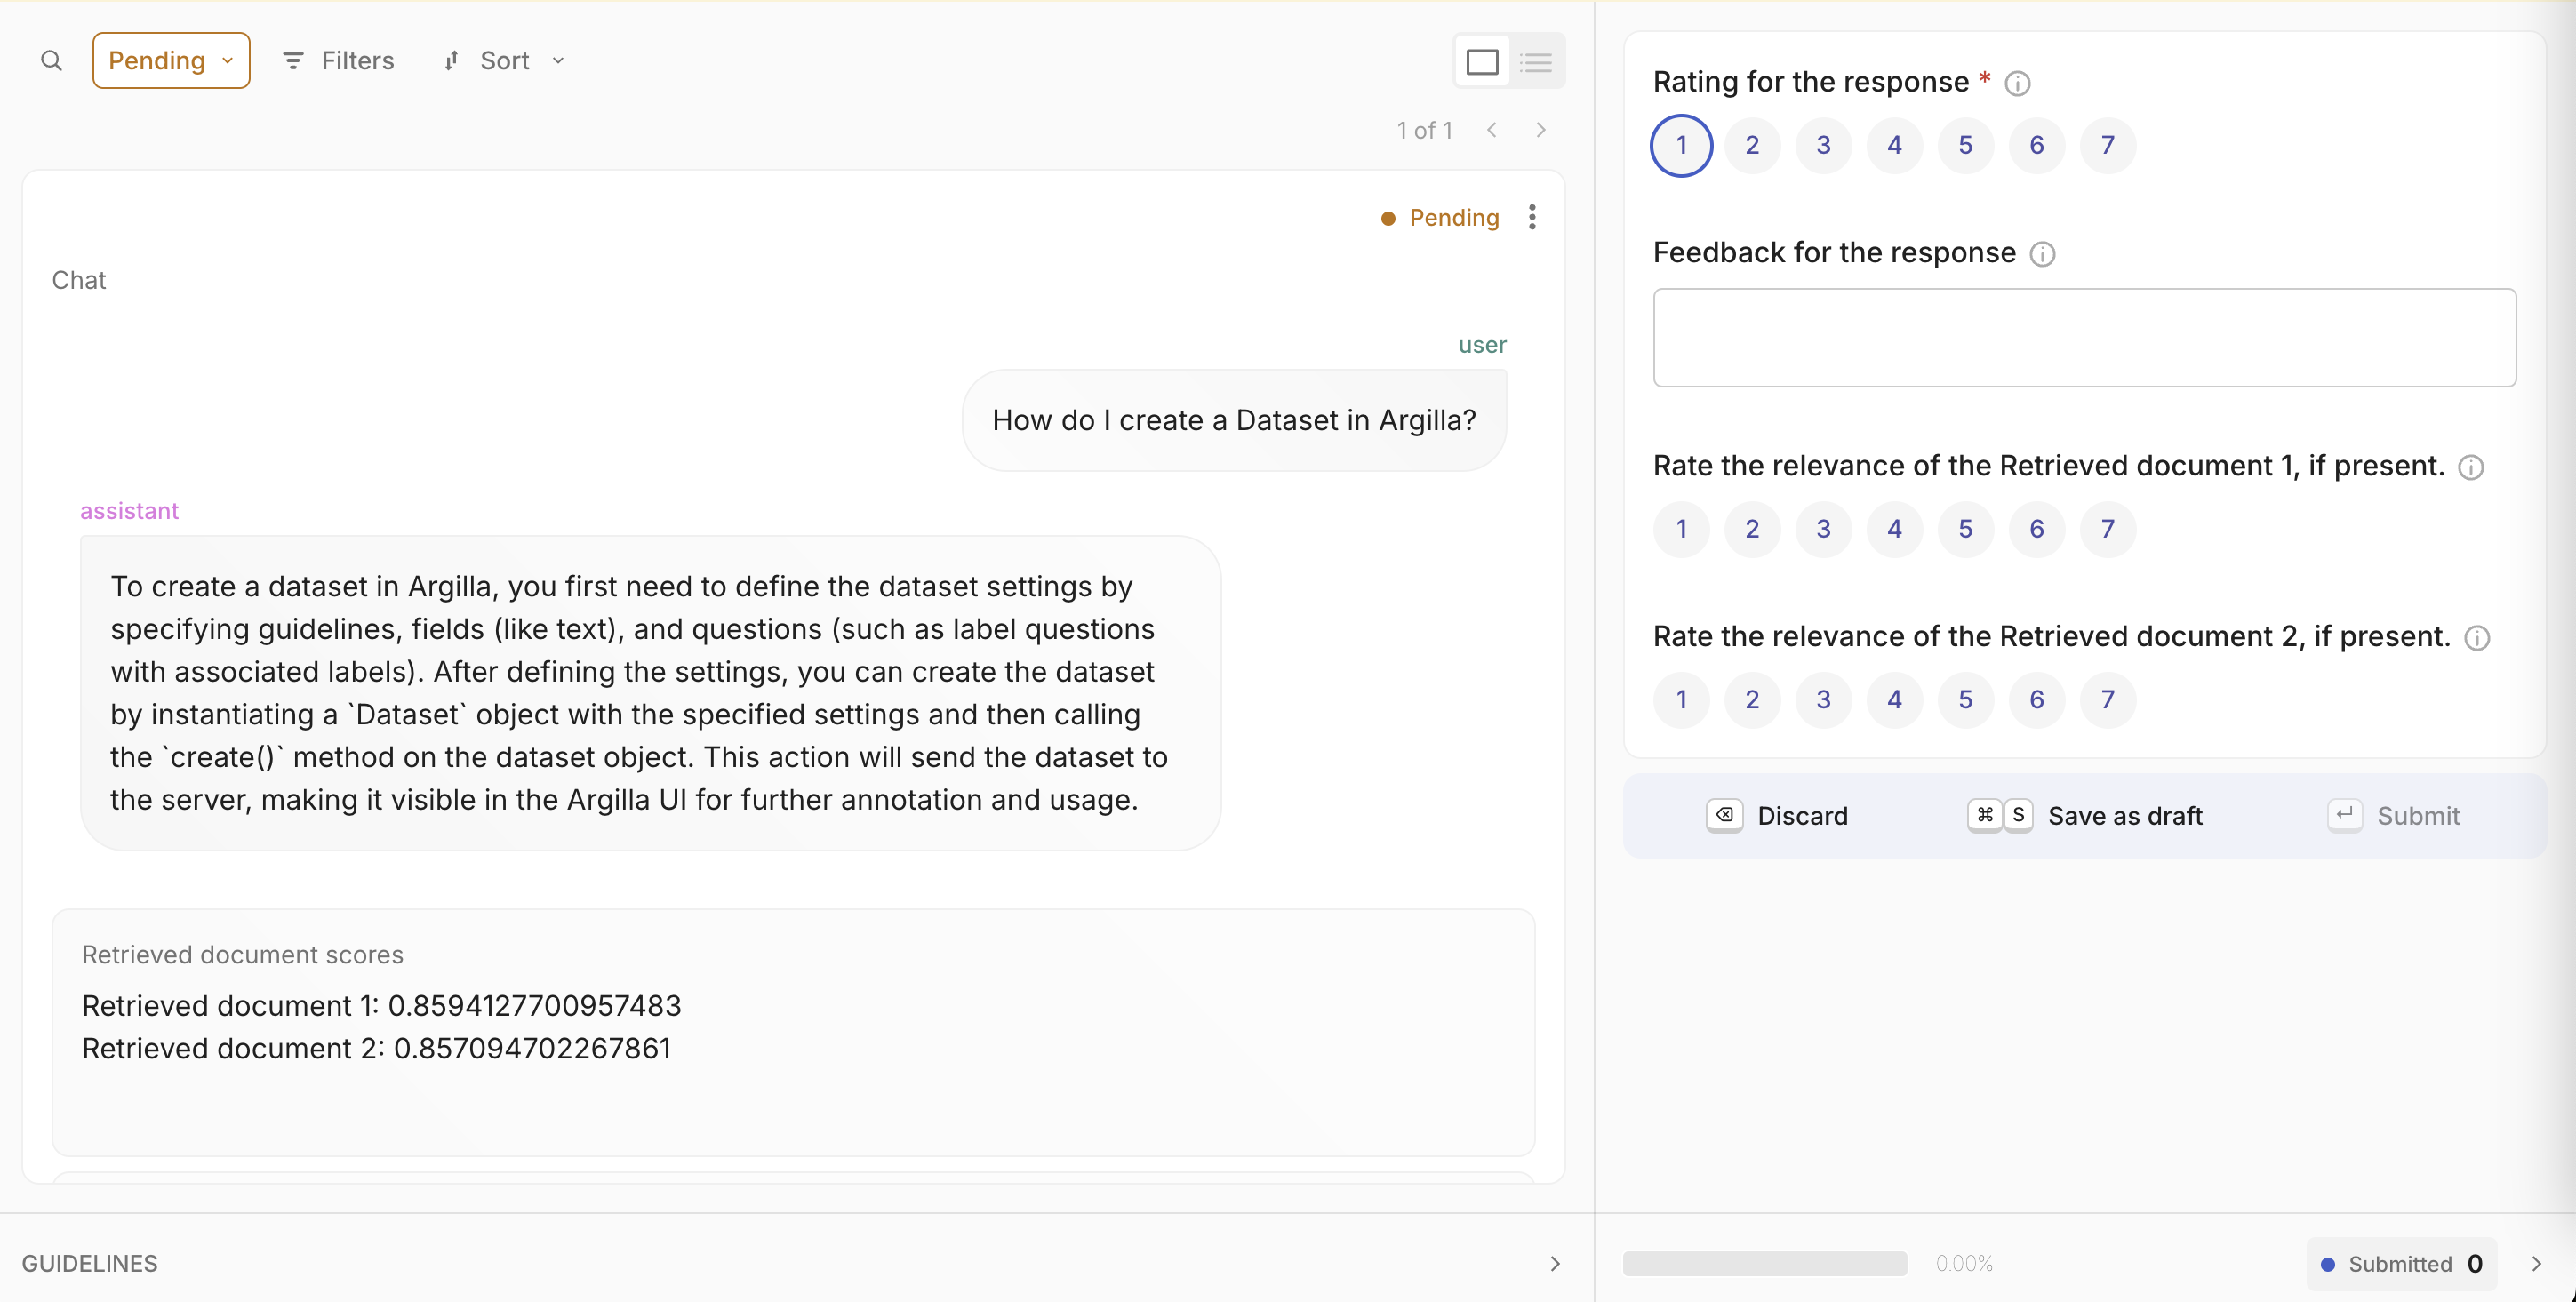Screen dimensions: 2576x1302
Task: Focus the Feedback for the response text box
Action: tap(2084, 338)
